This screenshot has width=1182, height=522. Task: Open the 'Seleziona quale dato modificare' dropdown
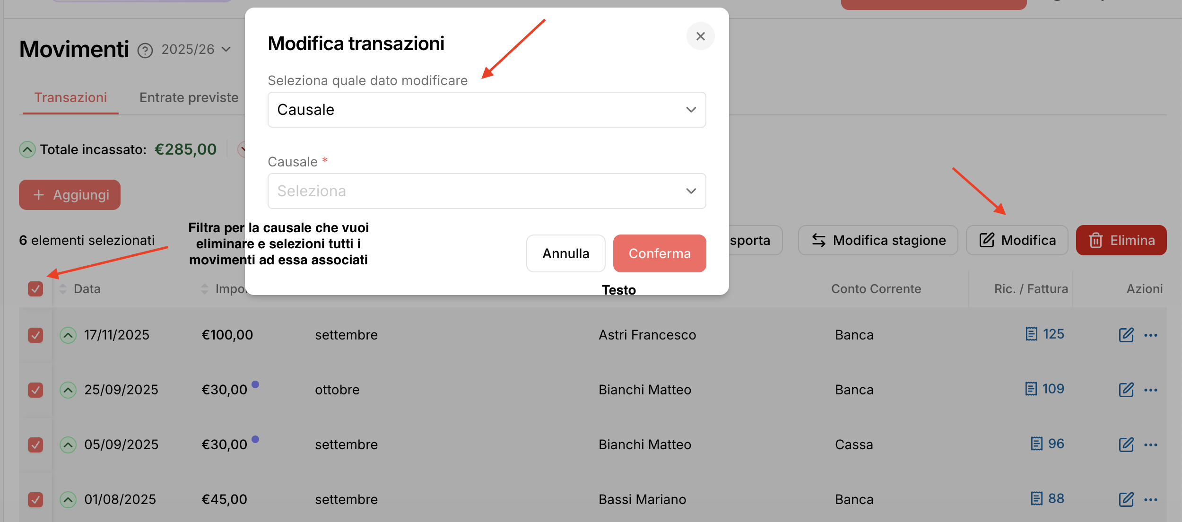click(x=487, y=110)
